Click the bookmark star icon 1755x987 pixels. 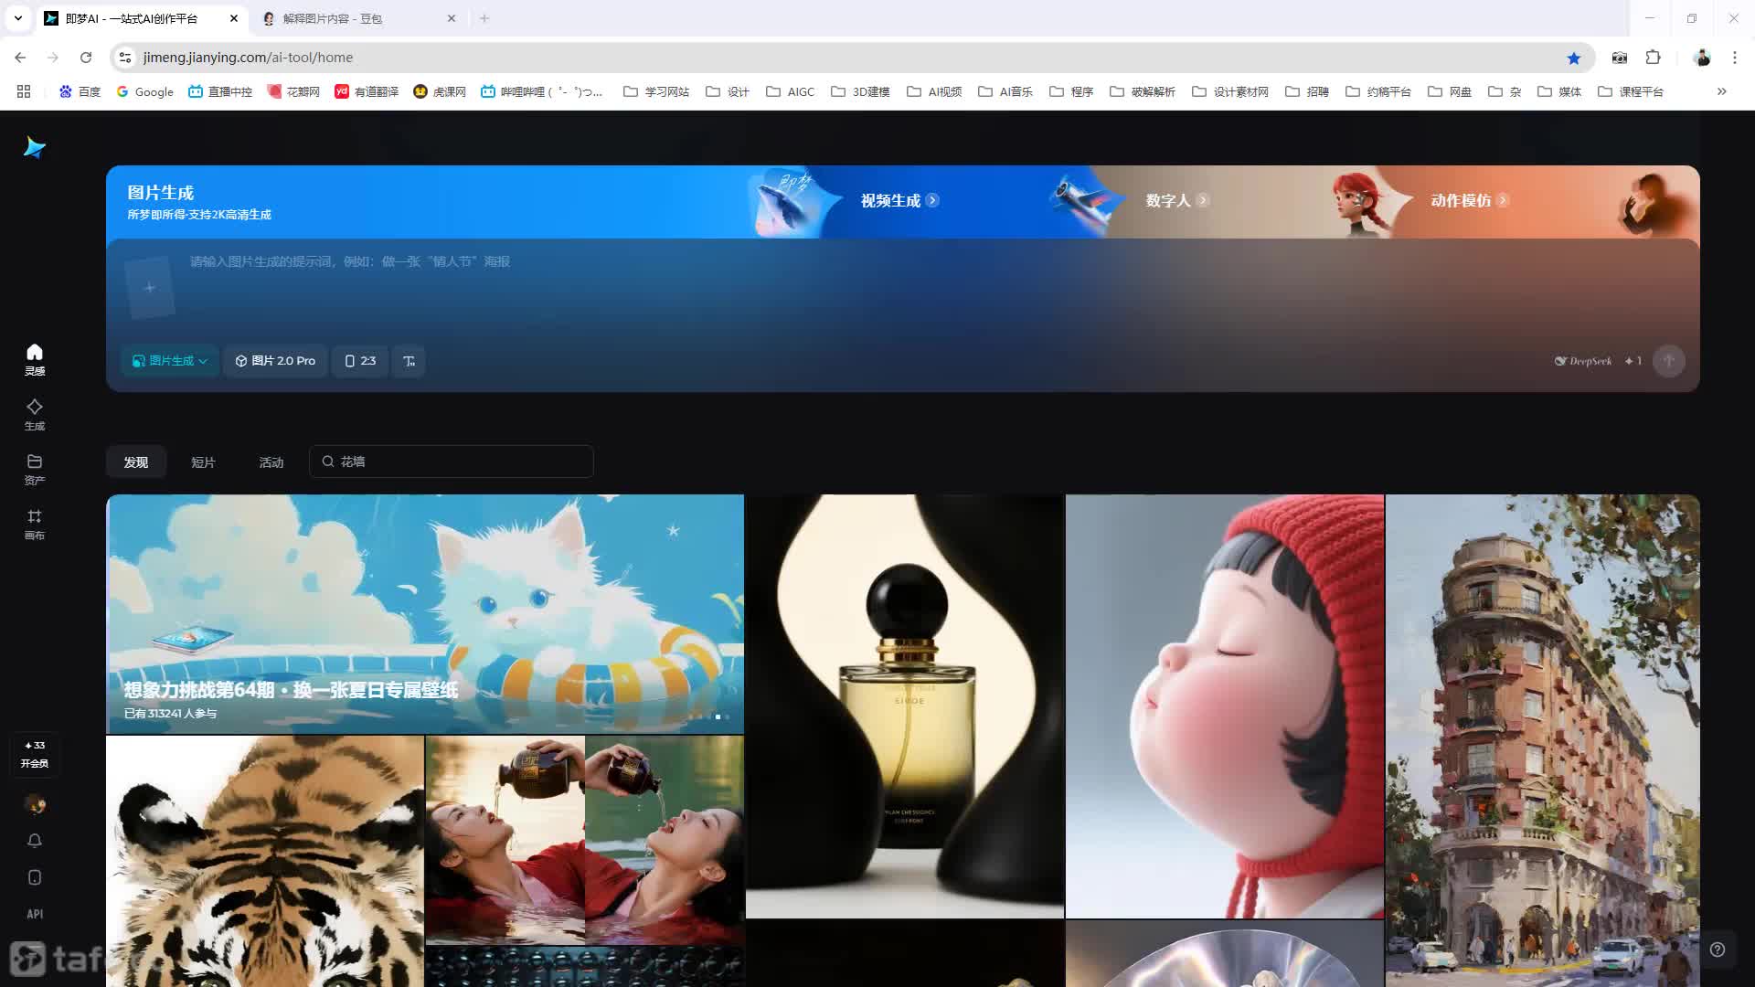pos(1573,58)
